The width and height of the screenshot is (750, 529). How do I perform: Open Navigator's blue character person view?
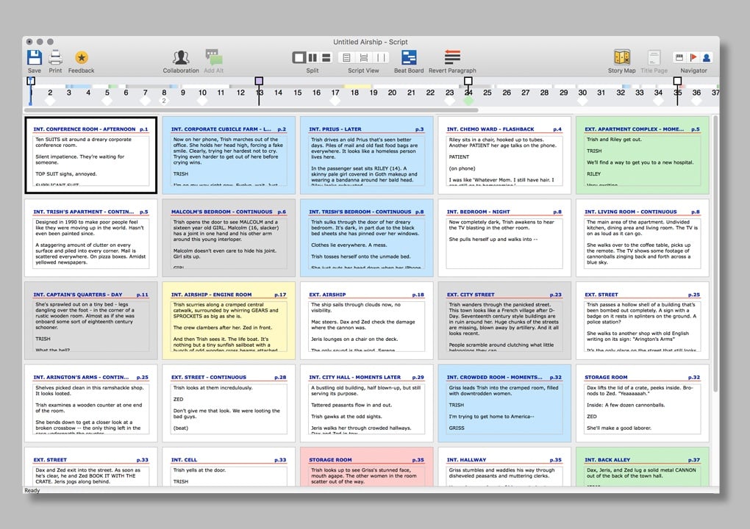[x=706, y=57]
